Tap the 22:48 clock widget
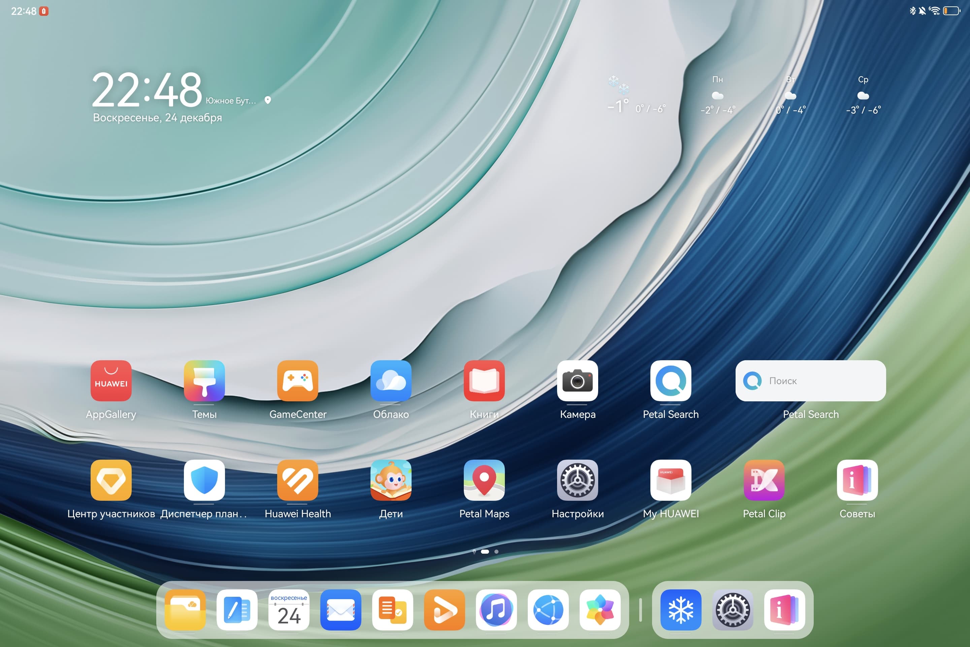970x647 pixels. click(x=147, y=90)
